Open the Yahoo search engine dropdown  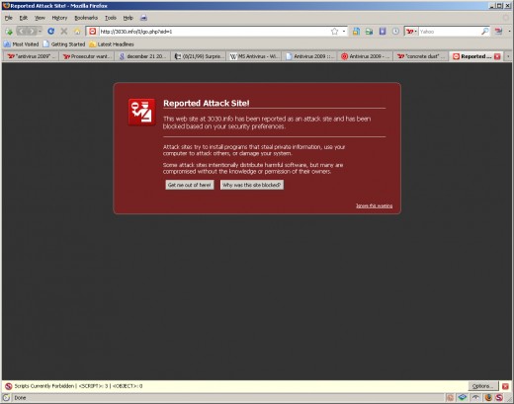(x=411, y=32)
